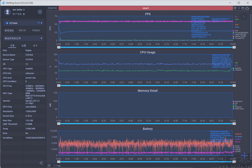
Task: Click the Swap value 16383 MB
Action: [x=30, y=129]
